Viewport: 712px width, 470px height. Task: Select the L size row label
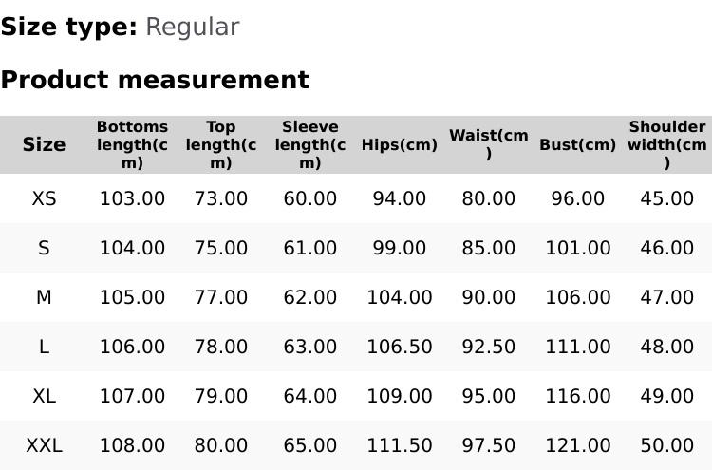(x=44, y=347)
